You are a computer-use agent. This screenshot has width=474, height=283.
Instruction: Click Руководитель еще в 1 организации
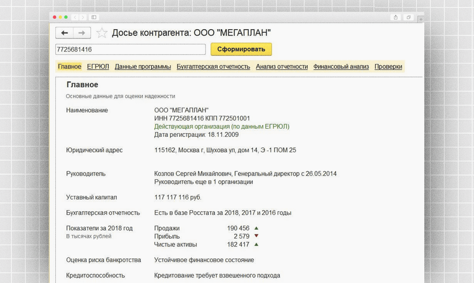(204, 182)
